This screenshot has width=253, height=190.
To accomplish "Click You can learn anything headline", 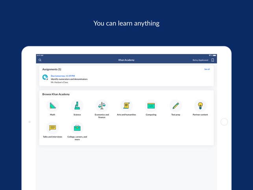I will tap(127, 23).
